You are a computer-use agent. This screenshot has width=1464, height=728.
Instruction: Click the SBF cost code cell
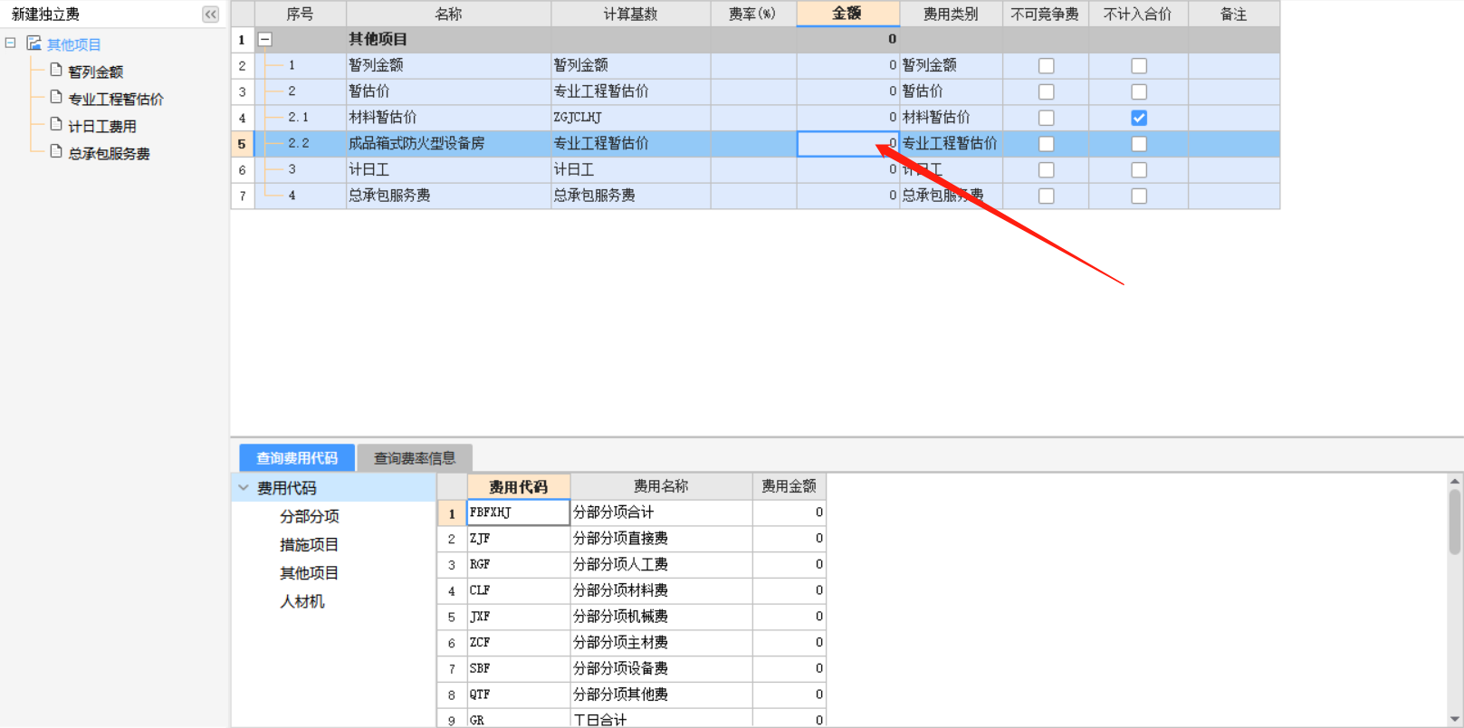519,668
